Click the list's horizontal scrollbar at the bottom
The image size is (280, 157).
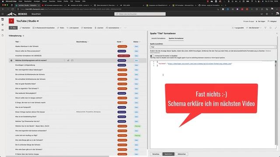[57, 156]
